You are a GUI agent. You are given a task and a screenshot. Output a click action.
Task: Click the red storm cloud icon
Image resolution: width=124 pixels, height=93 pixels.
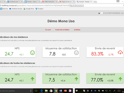(x=120, y=53)
